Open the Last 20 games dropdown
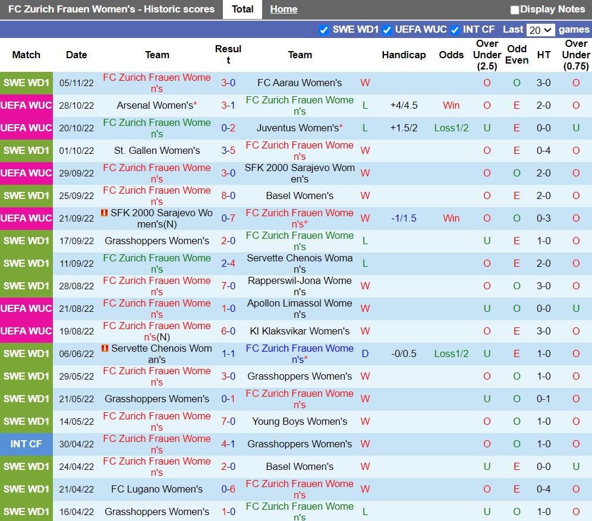Image resolution: width=592 pixels, height=521 pixels. click(x=540, y=30)
